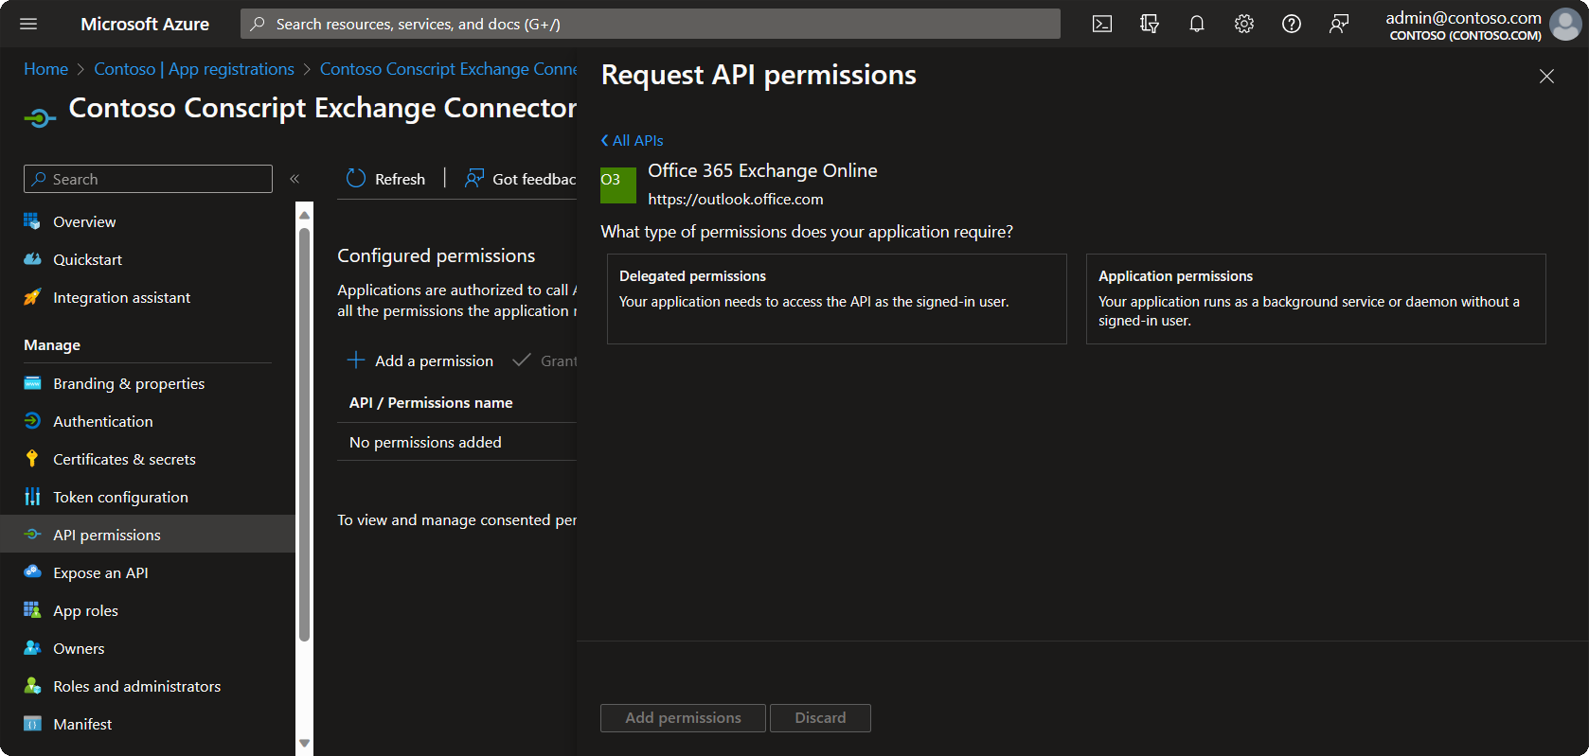Open Directories and subscriptions filter icon

pyautogui.click(x=1150, y=24)
